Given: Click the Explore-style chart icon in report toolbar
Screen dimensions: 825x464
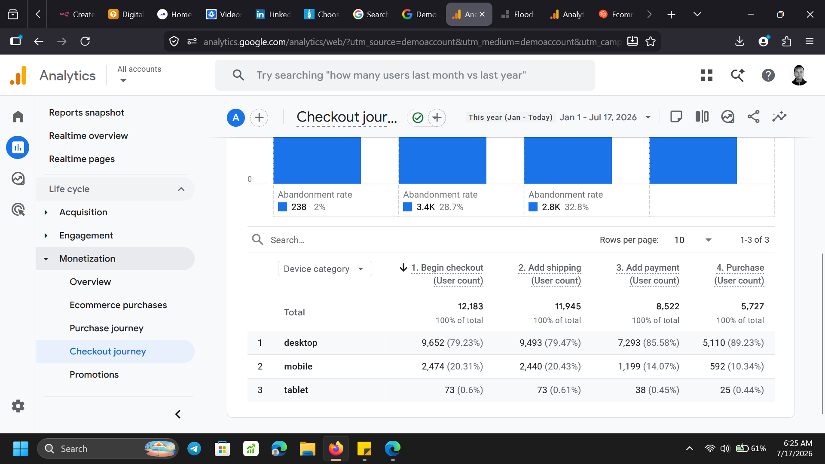Looking at the screenshot, I should [727, 116].
